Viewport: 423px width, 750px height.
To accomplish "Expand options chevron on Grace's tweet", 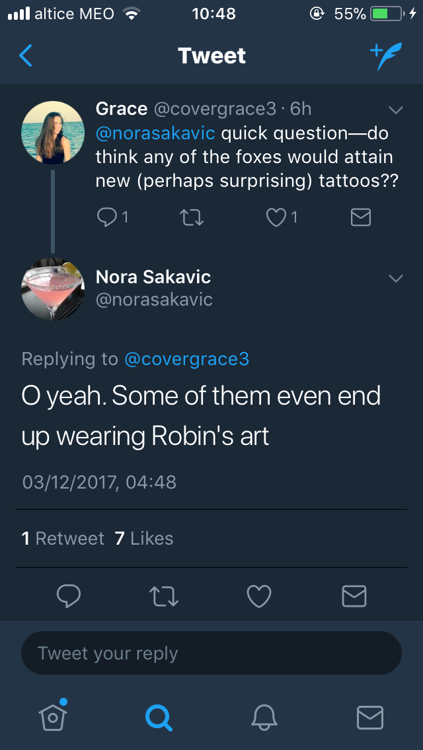I will point(395,109).
